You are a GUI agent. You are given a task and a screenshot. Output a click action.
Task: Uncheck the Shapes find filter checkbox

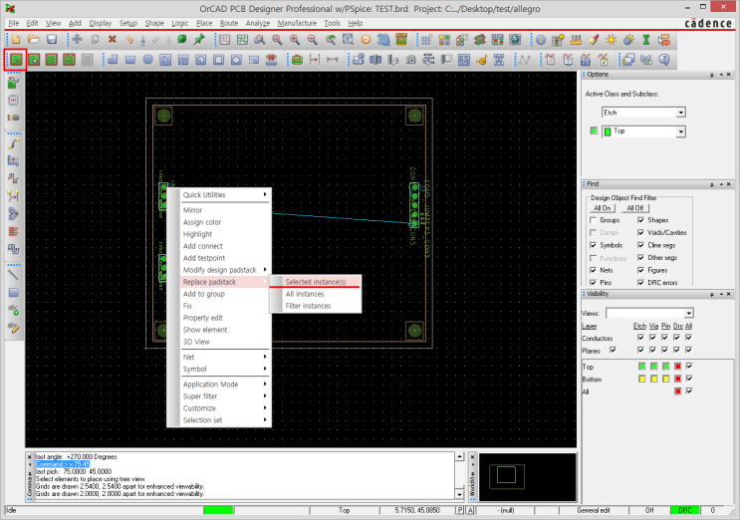(641, 219)
